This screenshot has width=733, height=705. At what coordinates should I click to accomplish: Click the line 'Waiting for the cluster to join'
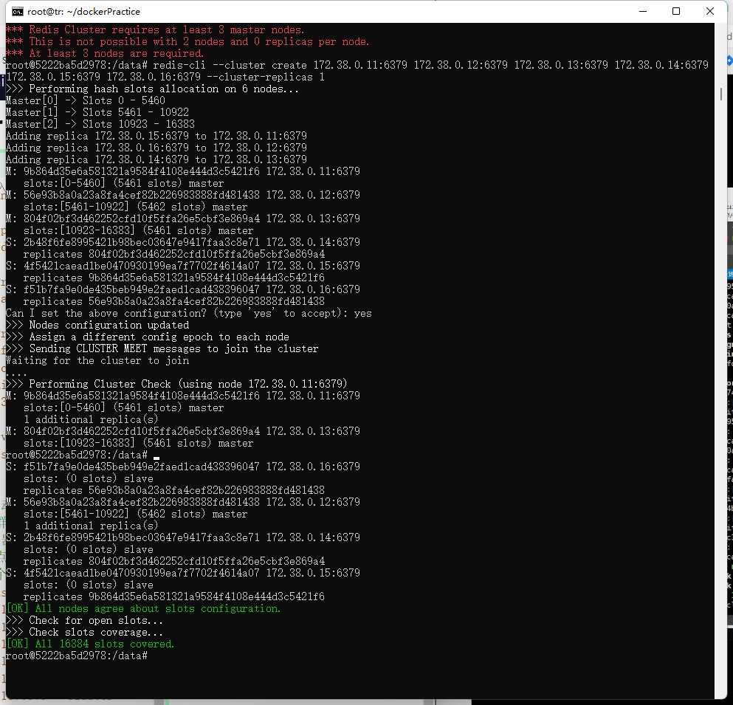[x=97, y=360]
